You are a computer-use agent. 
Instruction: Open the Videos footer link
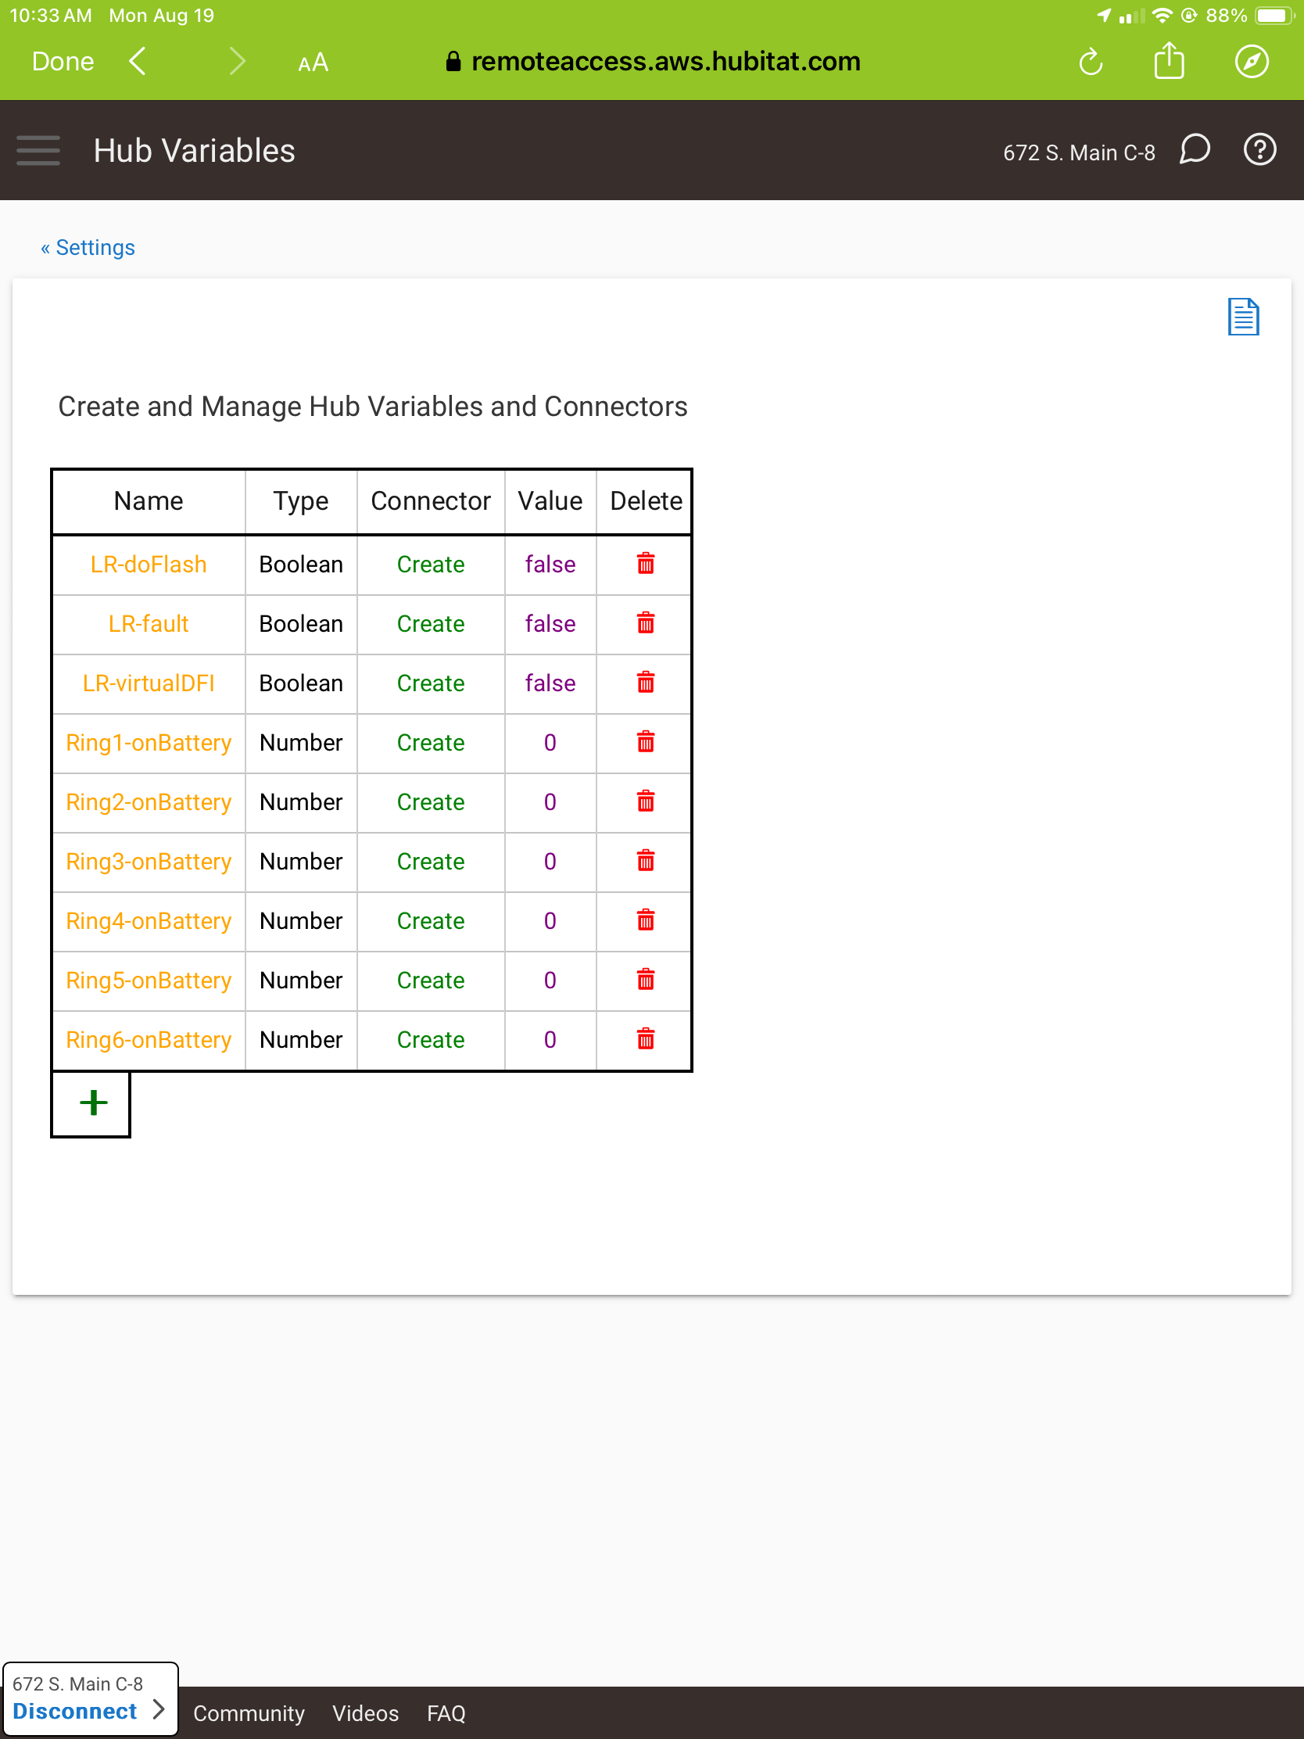click(x=365, y=1713)
